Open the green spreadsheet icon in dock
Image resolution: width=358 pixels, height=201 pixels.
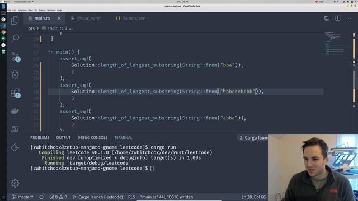tap(3, 52)
